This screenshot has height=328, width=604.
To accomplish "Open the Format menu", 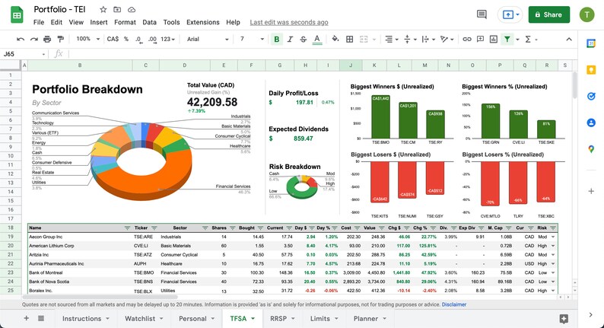I will click(x=125, y=22).
